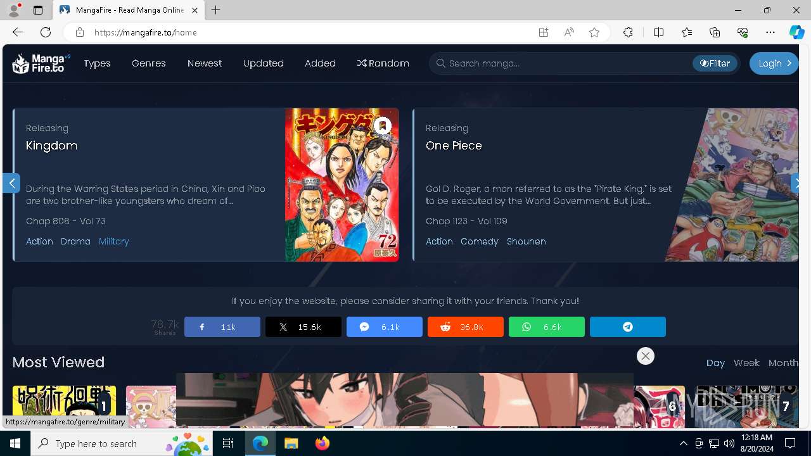This screenshot has width=811, height=456.
Task: View site information via the lock icon
Action: (x=79, y=32)
